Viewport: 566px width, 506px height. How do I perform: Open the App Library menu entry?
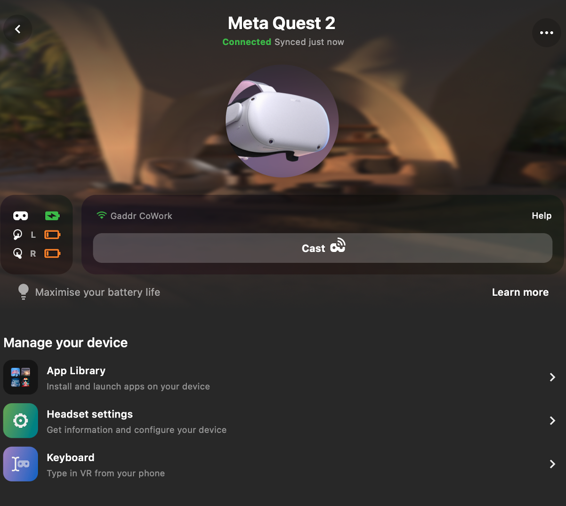283,378
